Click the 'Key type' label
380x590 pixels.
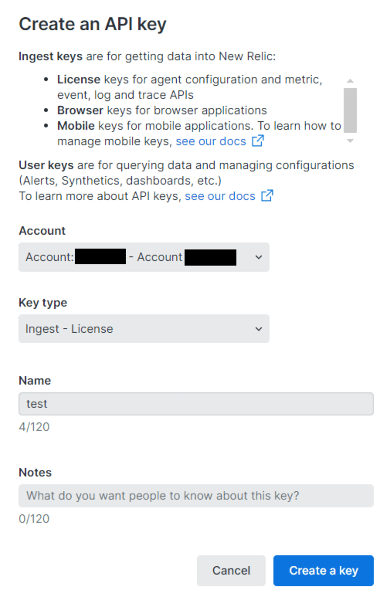tap(43, 303)
